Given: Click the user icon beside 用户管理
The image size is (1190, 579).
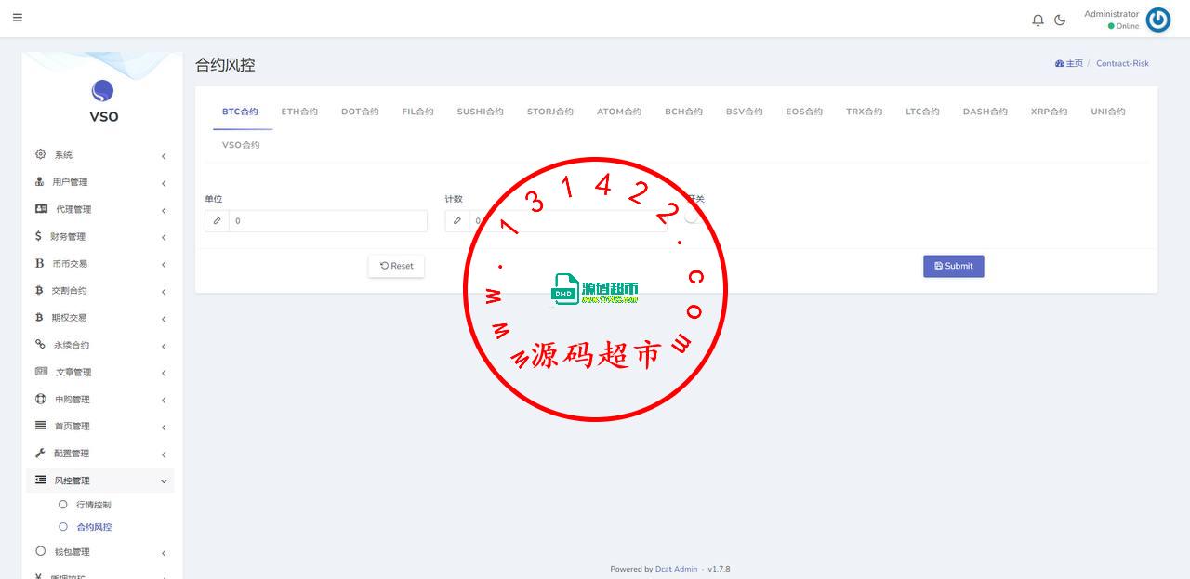Looking at the screenshot, I should (40, 181).
